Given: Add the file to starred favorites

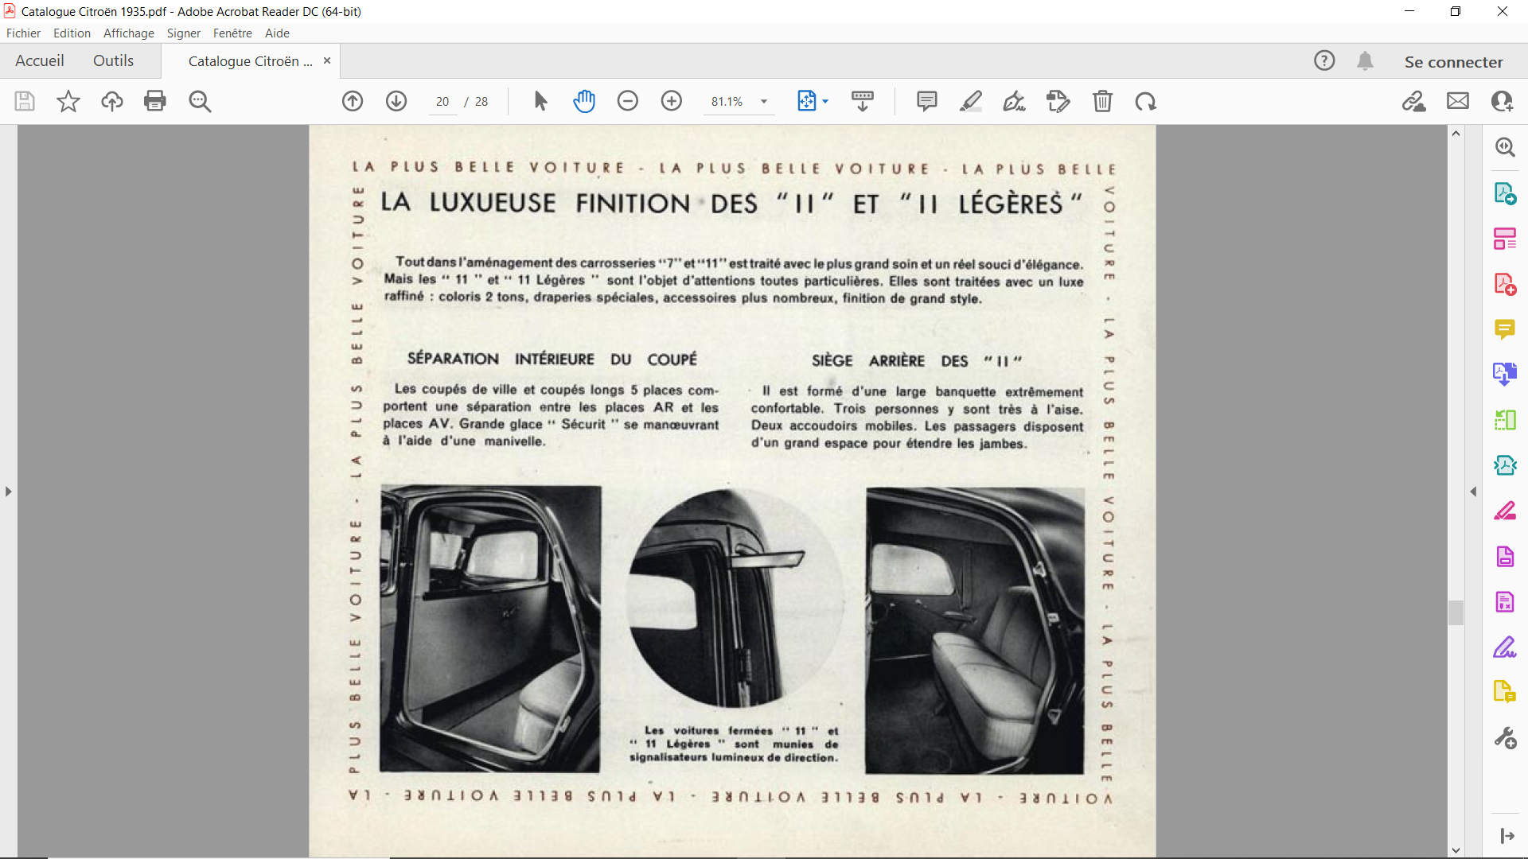Looking at the screenshot, I should (x=68, y=101).
